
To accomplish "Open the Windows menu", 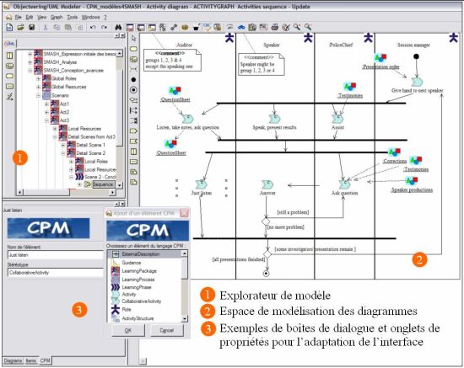I will (90, 17).
